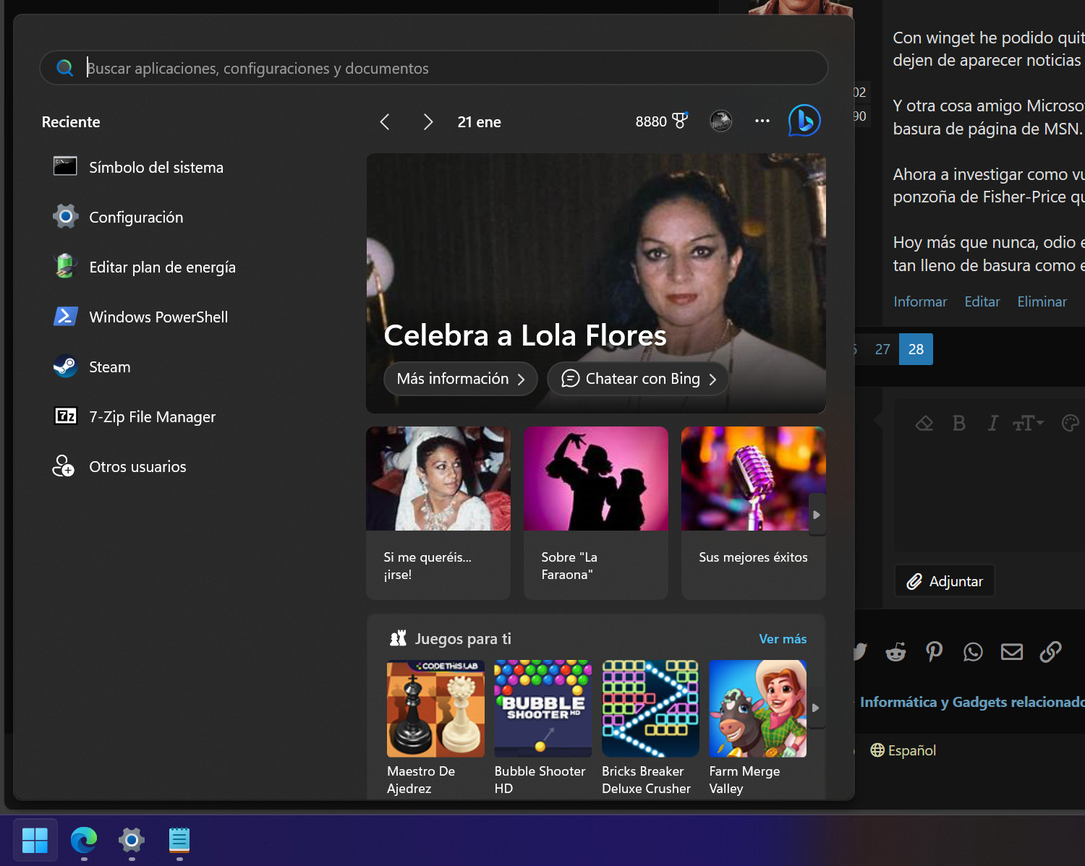The image size is (1085, 866).
Task: Share post on Twitter icon
Action: [859, 652]
